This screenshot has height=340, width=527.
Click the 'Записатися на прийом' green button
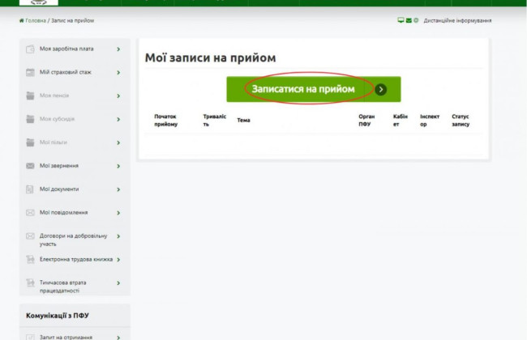313,89
